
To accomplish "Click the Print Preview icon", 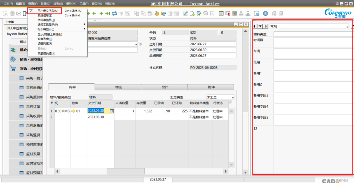I will [x=5, y=13].
